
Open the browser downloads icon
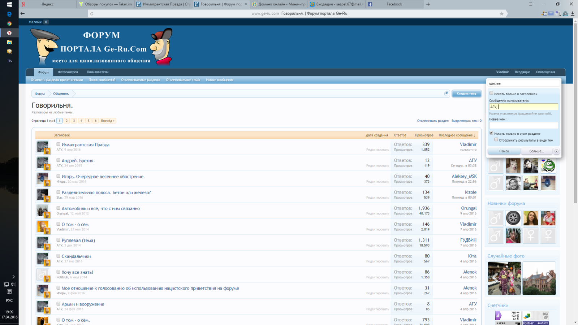(573, 14)
